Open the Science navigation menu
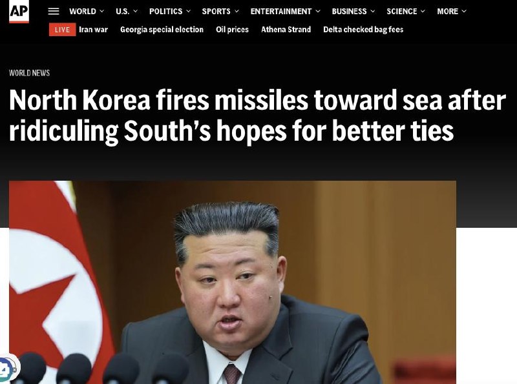Viewport: 517px width, 384px height. (x=406, y=11)
